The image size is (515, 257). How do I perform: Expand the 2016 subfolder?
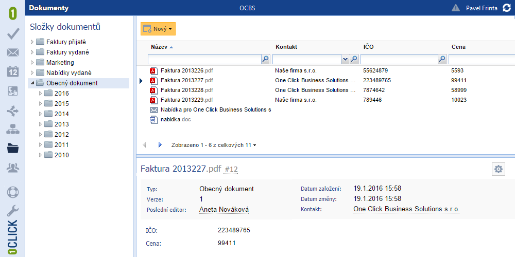(40, 94)
